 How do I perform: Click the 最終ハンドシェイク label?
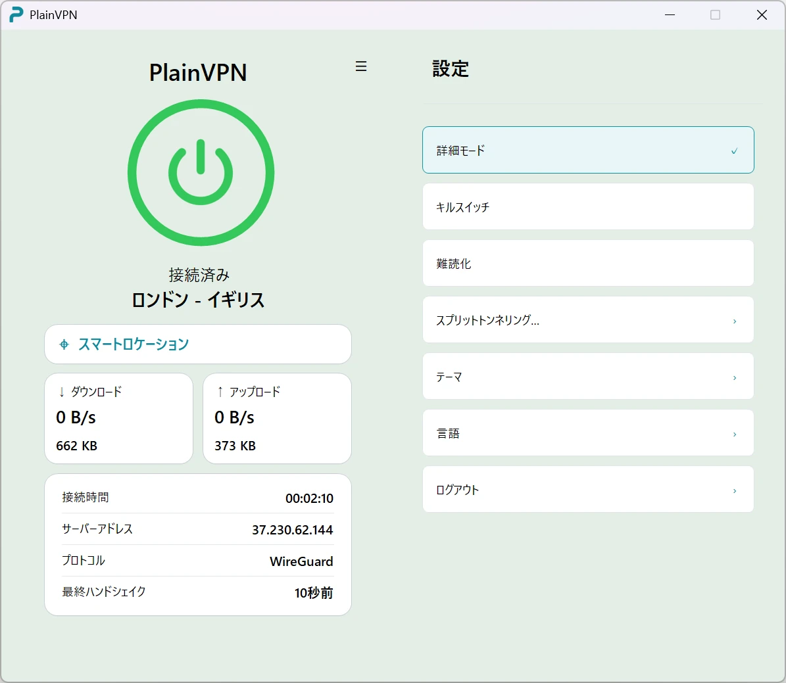point(104,592)
